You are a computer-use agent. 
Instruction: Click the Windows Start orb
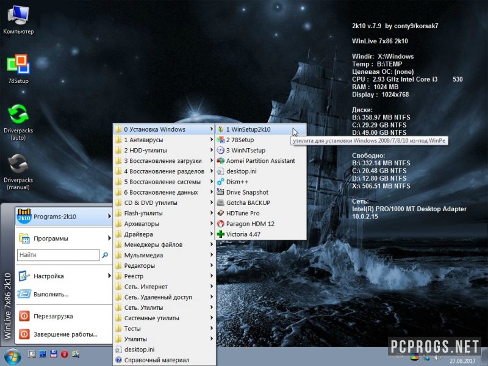[x=12, y=356]
